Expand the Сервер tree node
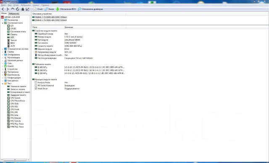Image resolution: width=269 pixels, height=163 pixels. (3, 52)
